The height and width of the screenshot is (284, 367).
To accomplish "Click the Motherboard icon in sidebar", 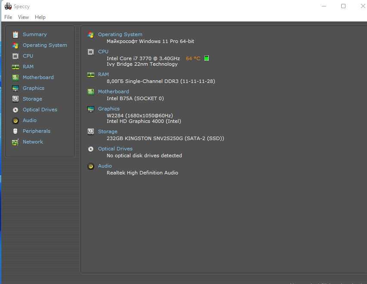I will (15, 78).
